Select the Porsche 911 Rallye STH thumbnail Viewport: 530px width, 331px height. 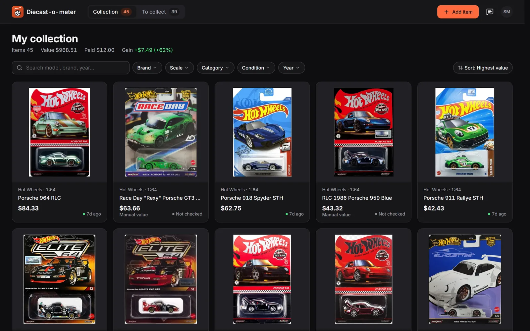465,132
